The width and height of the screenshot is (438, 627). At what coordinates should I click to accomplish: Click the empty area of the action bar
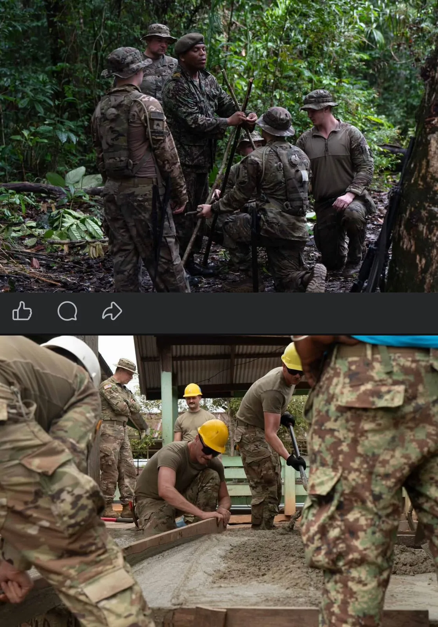pyautogui.click(x=274, y=312)
